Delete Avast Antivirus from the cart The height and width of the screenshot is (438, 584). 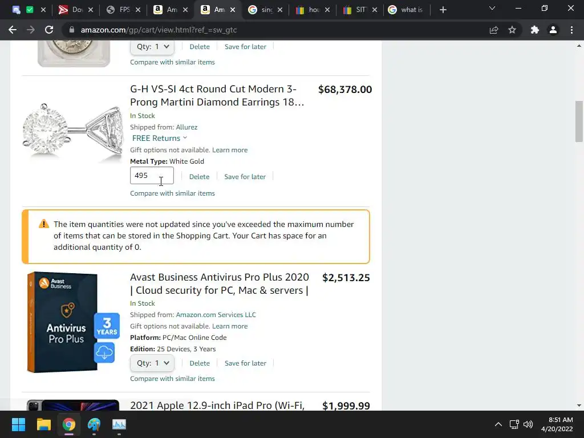tap(200, 363)
